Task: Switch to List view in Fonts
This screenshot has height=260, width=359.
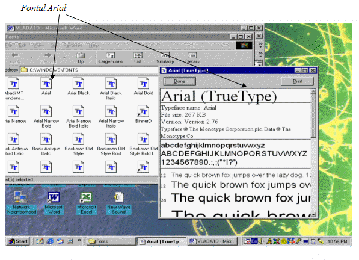Action: click(138, 58)
